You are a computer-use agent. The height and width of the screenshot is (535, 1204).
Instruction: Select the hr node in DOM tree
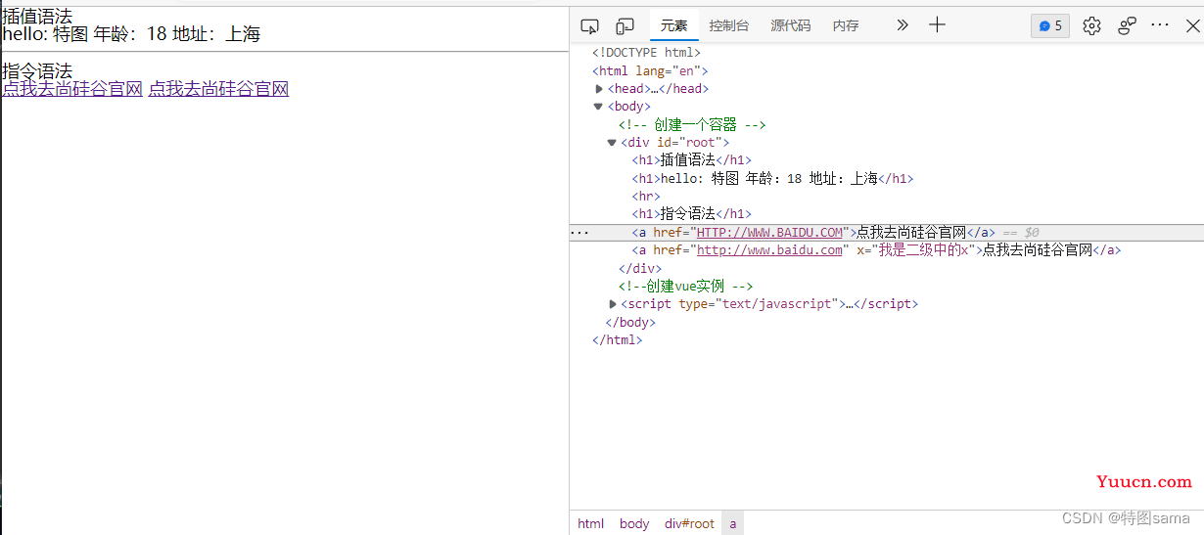646,197
